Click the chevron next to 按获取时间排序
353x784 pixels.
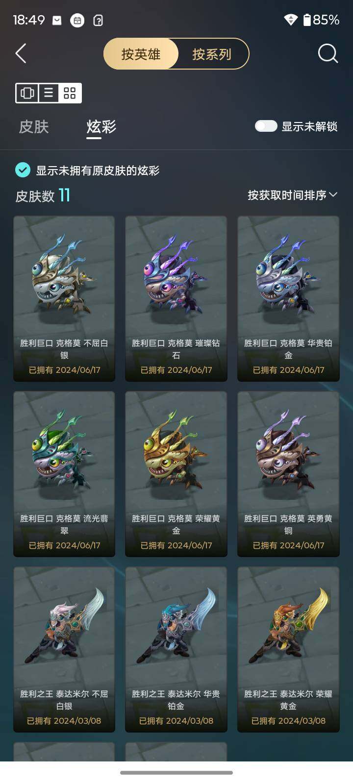(333, 195)
